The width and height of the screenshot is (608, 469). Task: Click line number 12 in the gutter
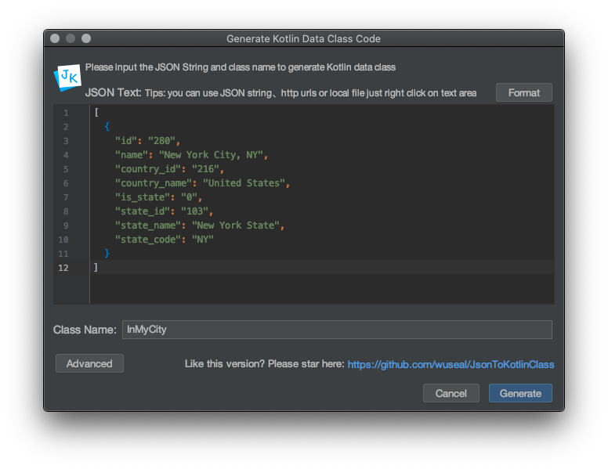pyautogui.click(x=62, y=268)
